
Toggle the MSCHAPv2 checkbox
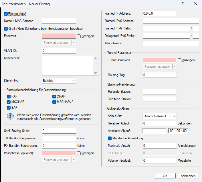point(54,102)
